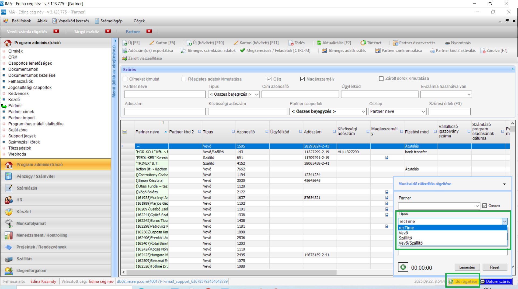The image size is (518, 289).
Task: Click the Partner neve filter input field
Action: 165,94
